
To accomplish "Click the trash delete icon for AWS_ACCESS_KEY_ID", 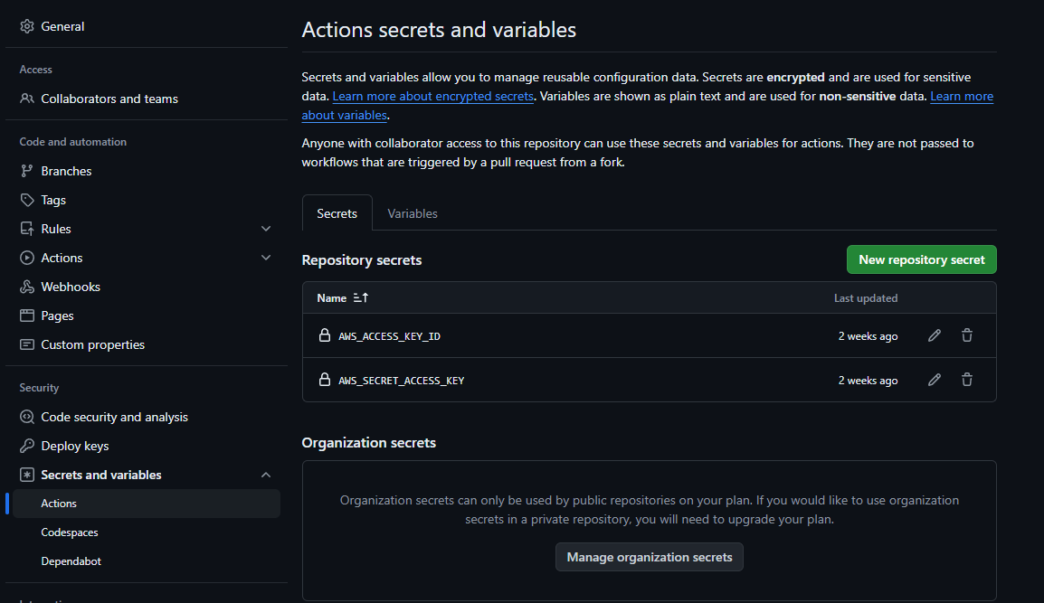I will [x=967, y=335].
